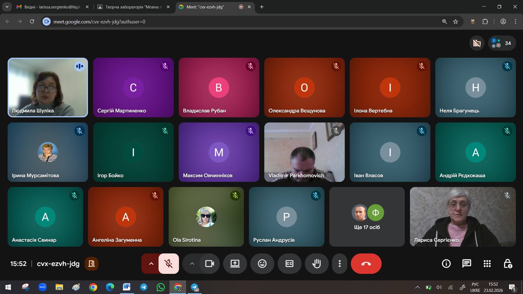This screenshot has height=294, width=523.
Task: Open more options three-dot menu
Action: click(x=339, y=264)
